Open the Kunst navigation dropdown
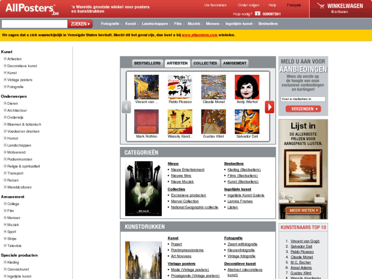The width and height of the screenshot is (372, 279). coord(132,24)
